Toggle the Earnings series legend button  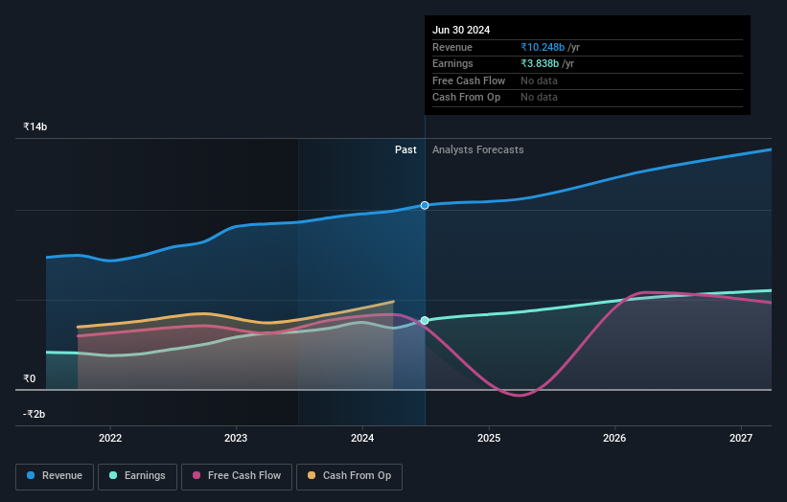(x=137, y=476)
